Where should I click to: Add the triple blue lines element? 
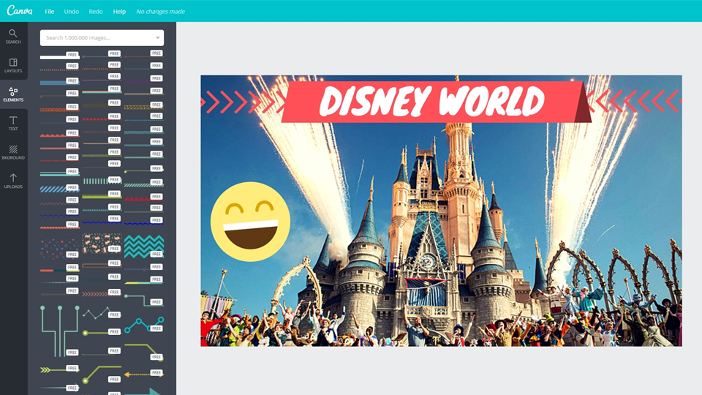pyautogui.click(x=59, y=83)
